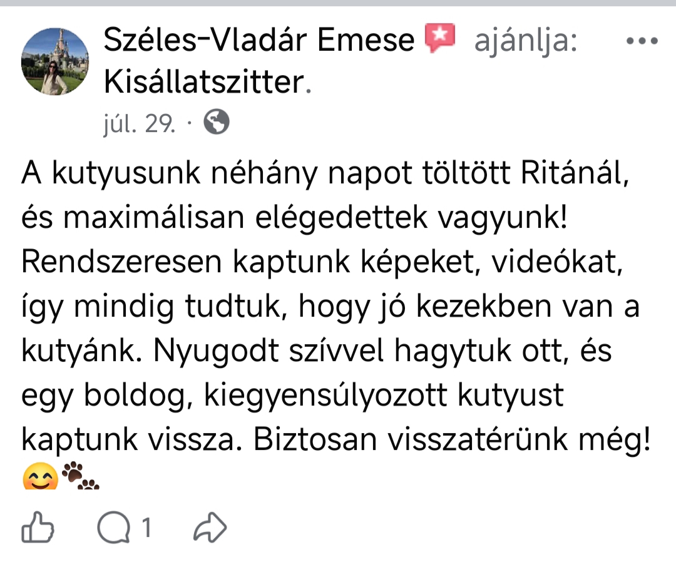
Task: Click the word ajánlja: in header
Action: click(x=526, y=41)
